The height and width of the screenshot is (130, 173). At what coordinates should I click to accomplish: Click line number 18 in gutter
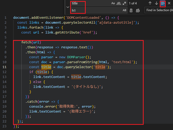click(4, 101)
